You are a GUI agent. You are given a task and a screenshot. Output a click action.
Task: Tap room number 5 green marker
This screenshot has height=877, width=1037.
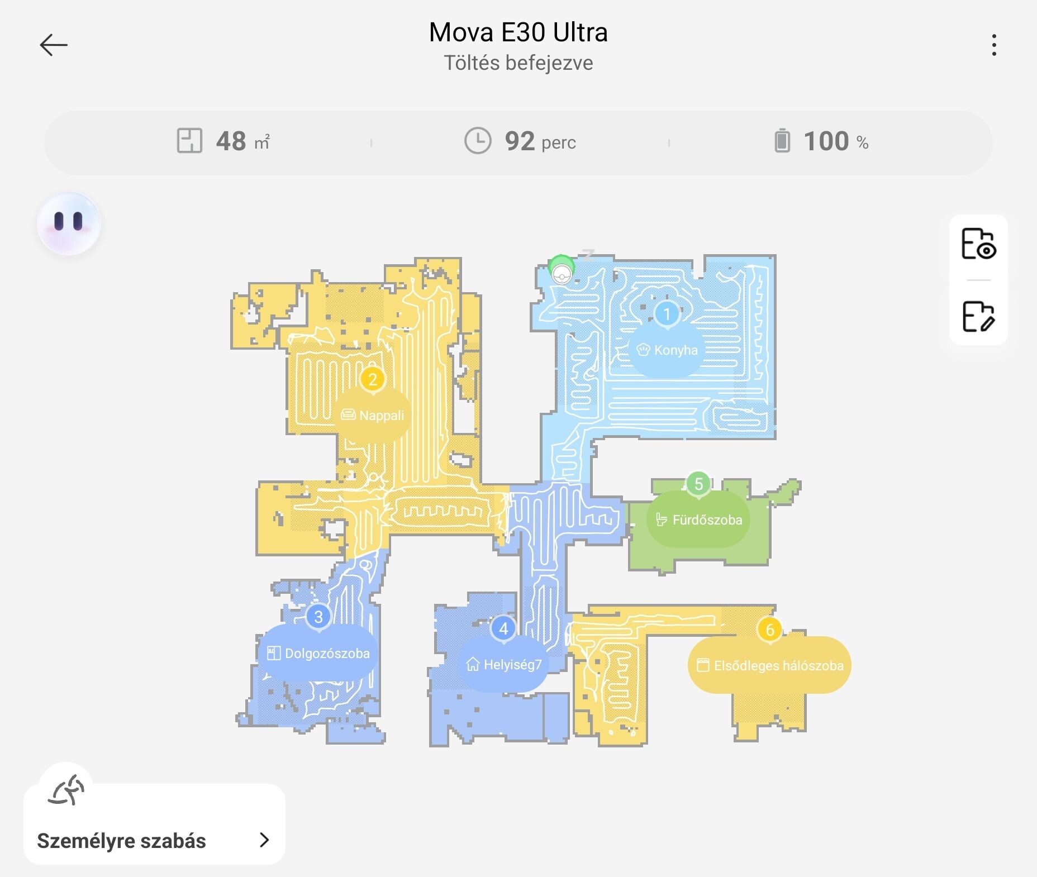[698, 484]
